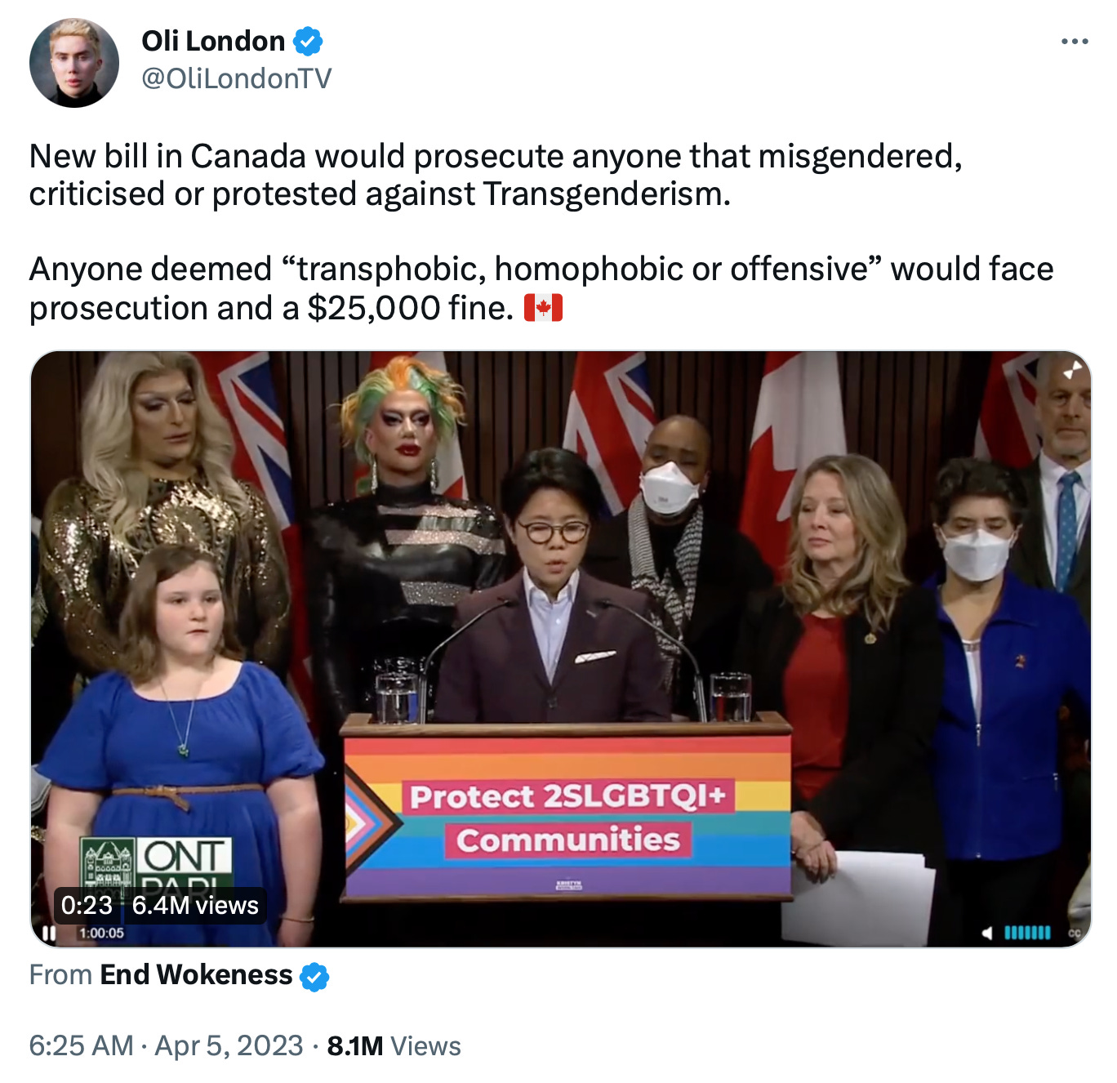Pause the embedded video playback

click(x=49, y=933)
